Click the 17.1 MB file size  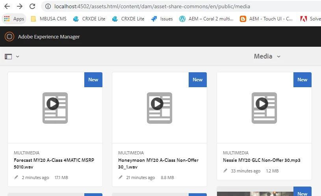(x=61, y=178)
